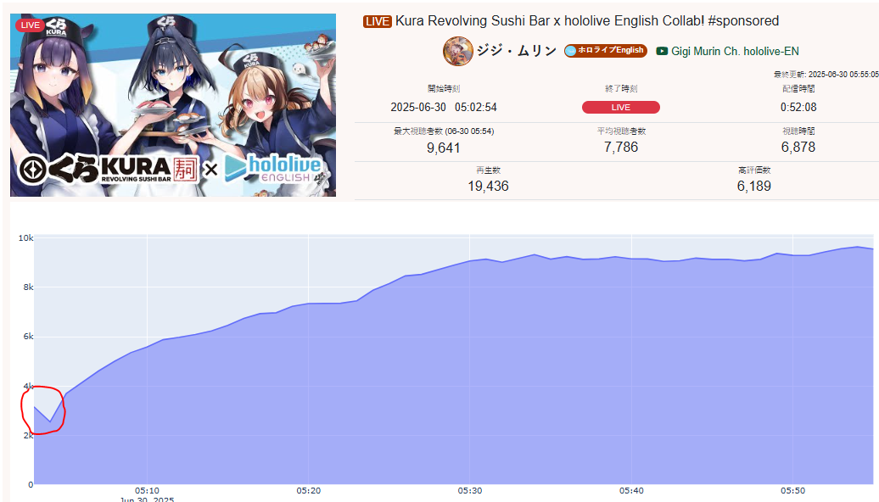The height and width of the screenshot is (502, 879).
Task: Click the 開始時刻 label
Action: (444, 88)
